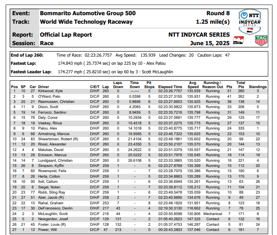Click the Pit Stops column header
This screenshot has width=277, height=235.
coord(149,85)
